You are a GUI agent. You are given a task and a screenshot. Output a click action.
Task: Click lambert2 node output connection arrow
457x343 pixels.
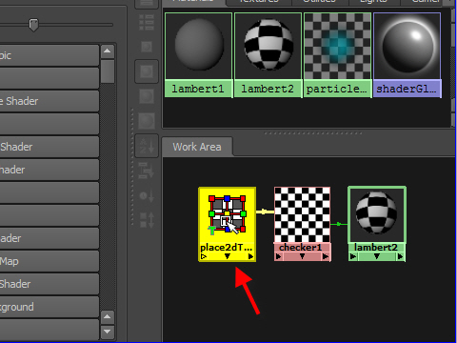click(401, 256)
